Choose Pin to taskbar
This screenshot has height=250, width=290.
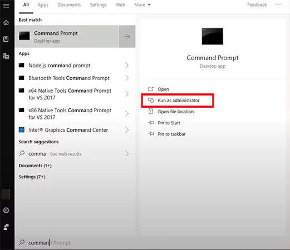[x=171, y=134]
